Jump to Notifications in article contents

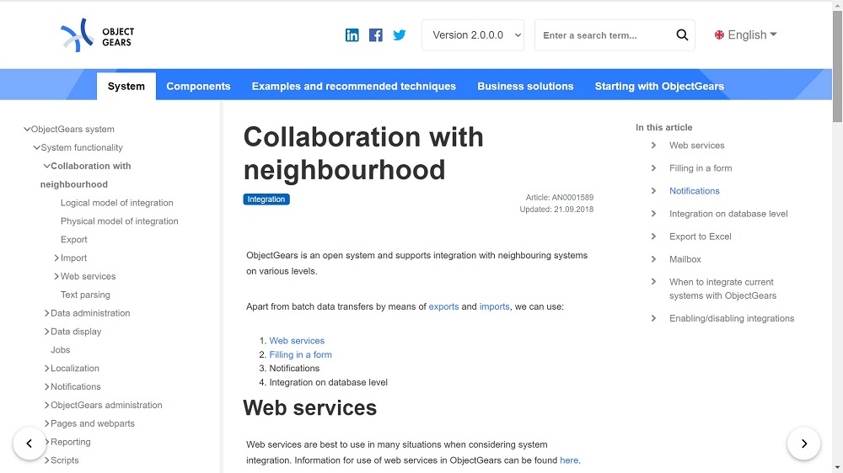(694, 190)
